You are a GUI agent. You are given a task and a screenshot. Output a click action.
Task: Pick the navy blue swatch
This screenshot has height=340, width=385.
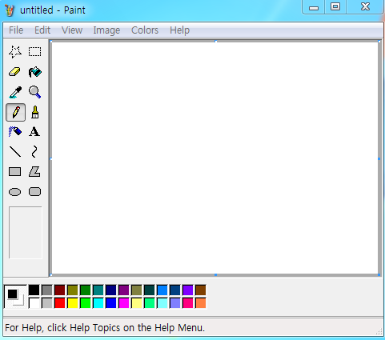(x=111, y=290)
